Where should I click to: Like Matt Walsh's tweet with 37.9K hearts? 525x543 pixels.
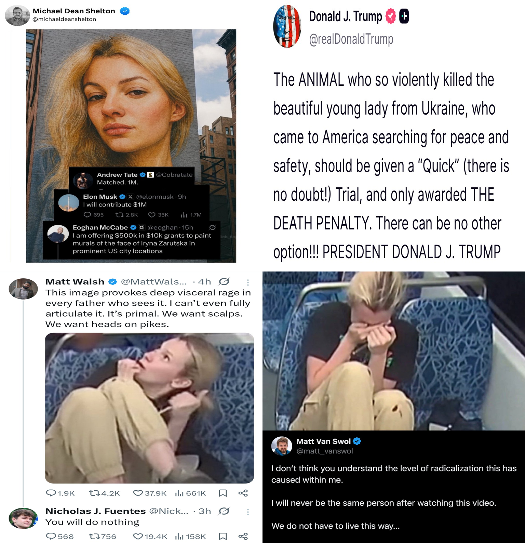[x=138, y=493]
